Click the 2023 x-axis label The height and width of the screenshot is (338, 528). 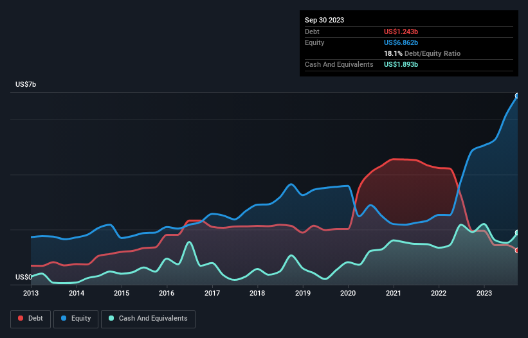point(484,293)
